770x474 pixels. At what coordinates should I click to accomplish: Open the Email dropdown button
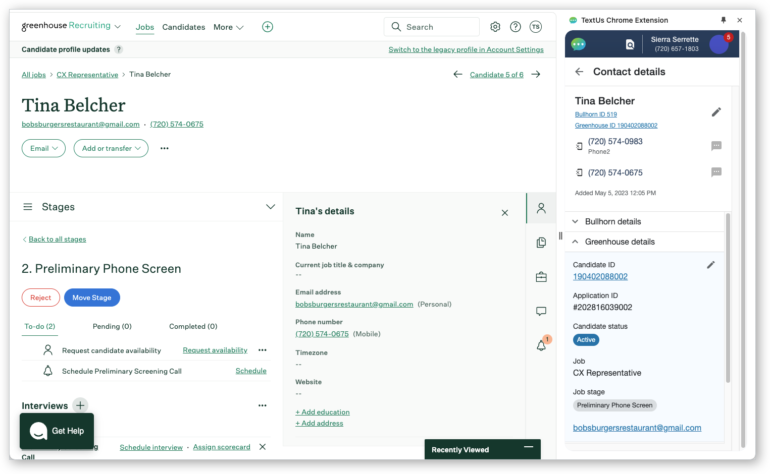[43, 148]
